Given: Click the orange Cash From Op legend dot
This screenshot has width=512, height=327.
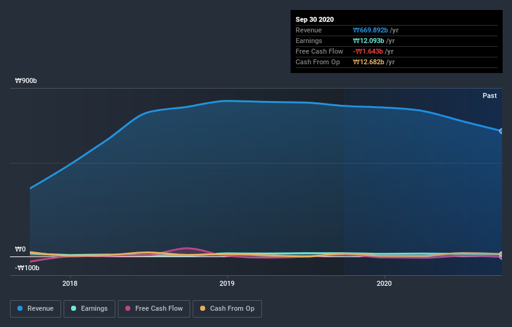Looking at the screenshot, I should (203, 308).
